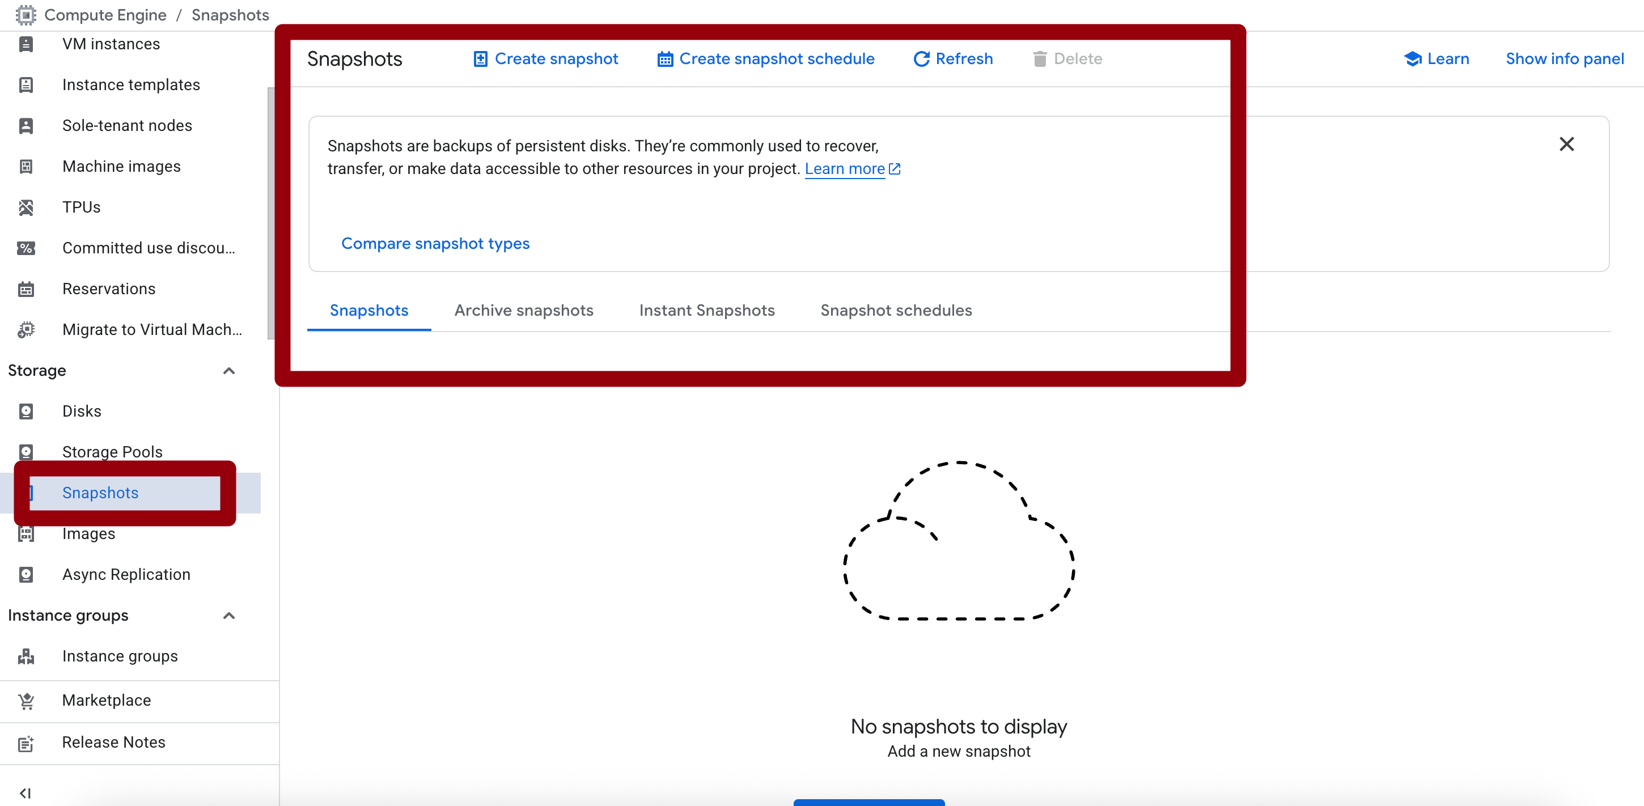Click the Create snapshot plus icon
The height and width of the screenshot is (806, 1644).
click(480, 60)
